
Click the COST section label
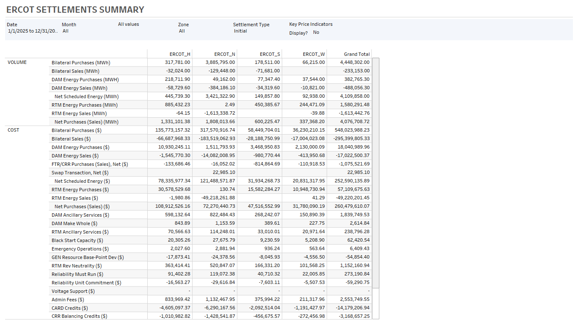tap(13, 130)
